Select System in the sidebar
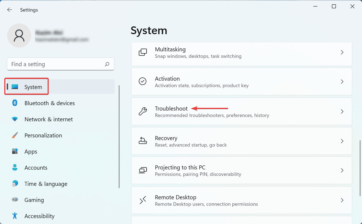Screen dimensions: 362x224 point(61,87)
